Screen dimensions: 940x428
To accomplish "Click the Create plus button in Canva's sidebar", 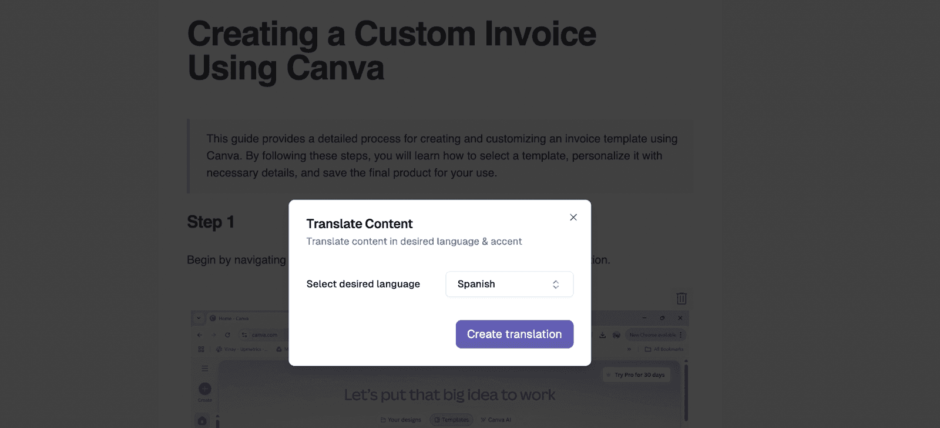I will point(204,389).
